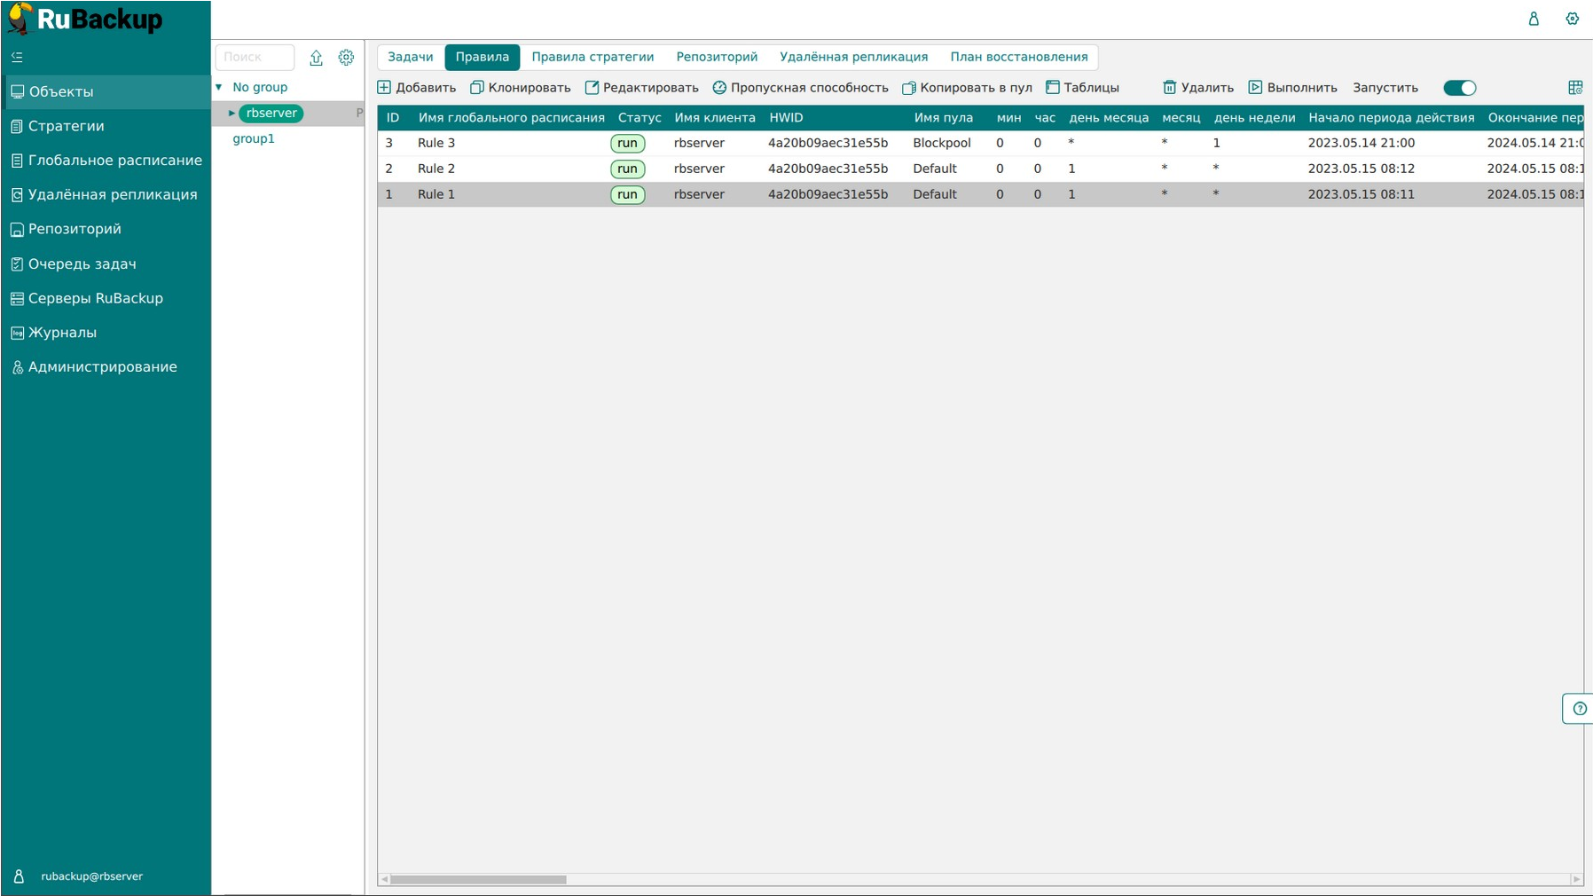
Task: Click the Добавить add rule button
Action: [x=417, y=88]
